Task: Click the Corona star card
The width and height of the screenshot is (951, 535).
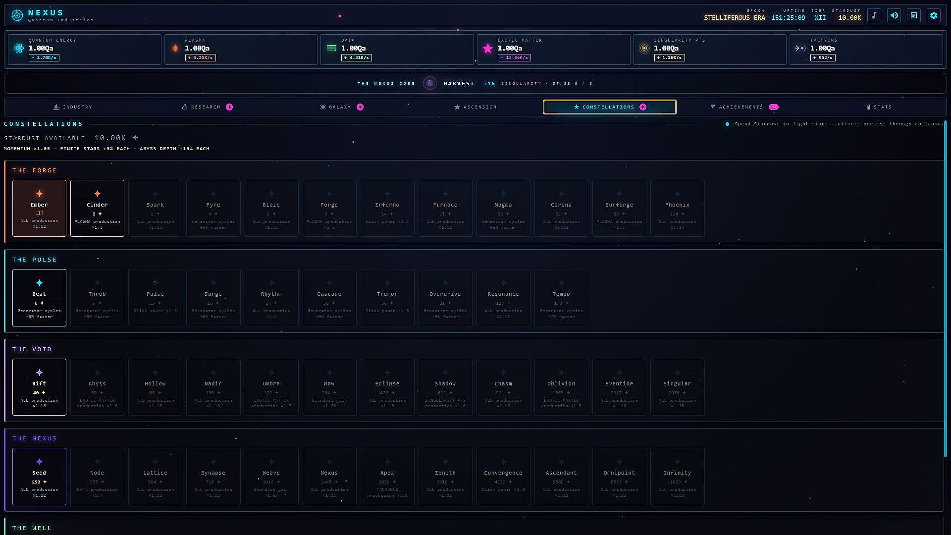Action: pos(561,208)
